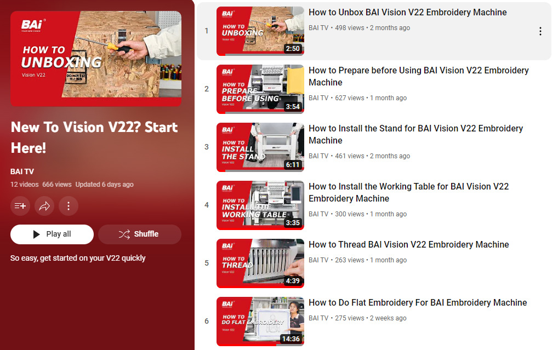Open more actions for the Unbox video
The height and width of the screenshot is (350, 558).
coord(540,31)
